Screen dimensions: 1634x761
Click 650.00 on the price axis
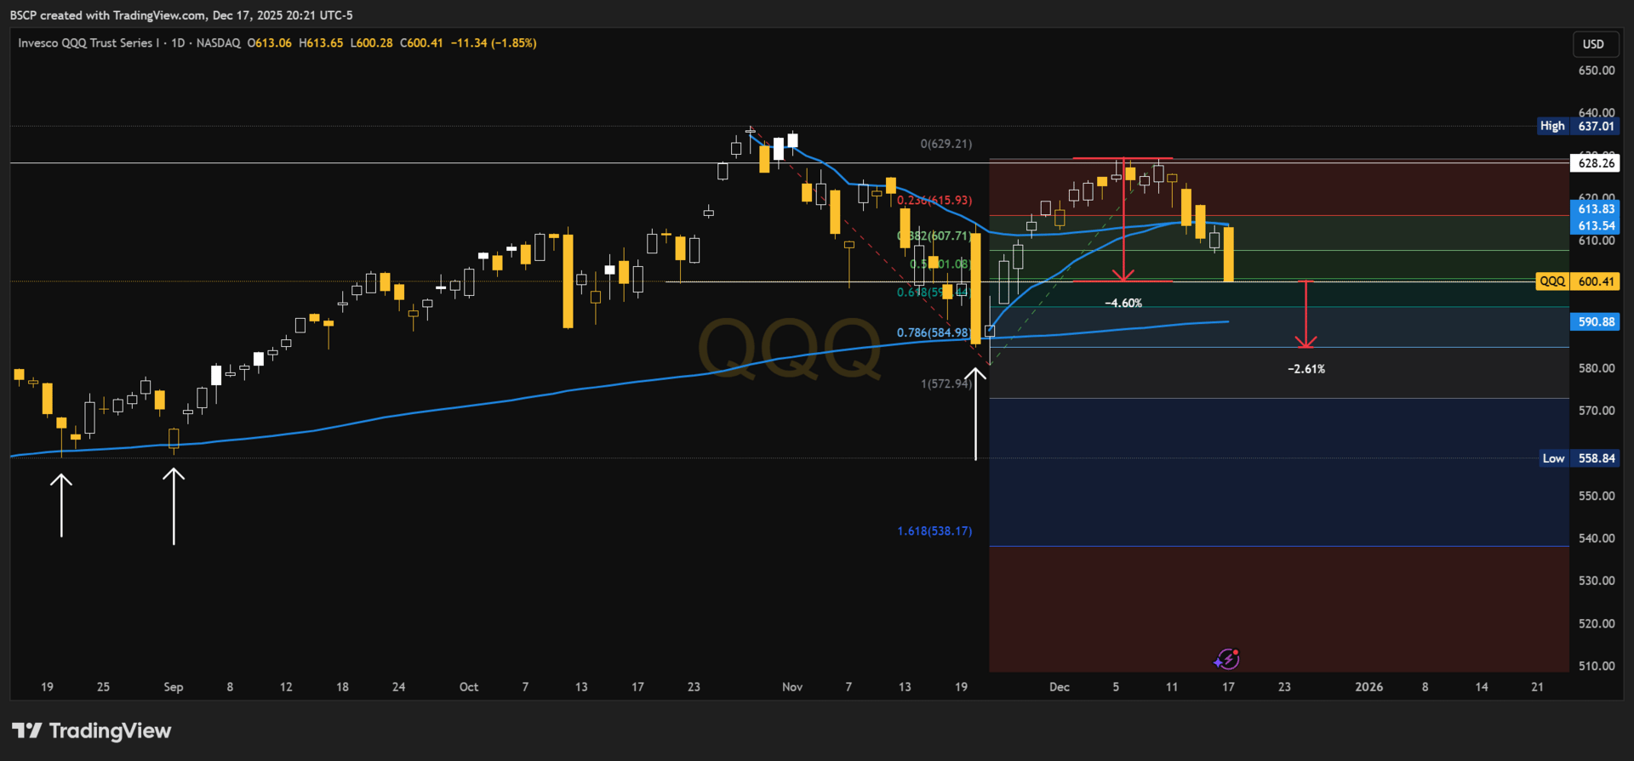[x=1597, y=71]
